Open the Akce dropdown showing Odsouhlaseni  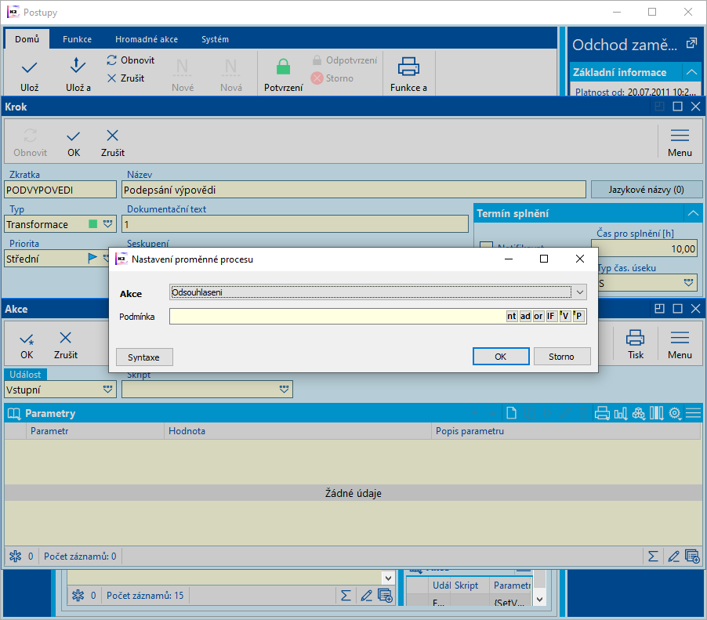[580, 292]
